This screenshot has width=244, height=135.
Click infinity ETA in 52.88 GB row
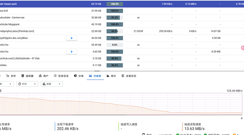click(x=138, y=18)
